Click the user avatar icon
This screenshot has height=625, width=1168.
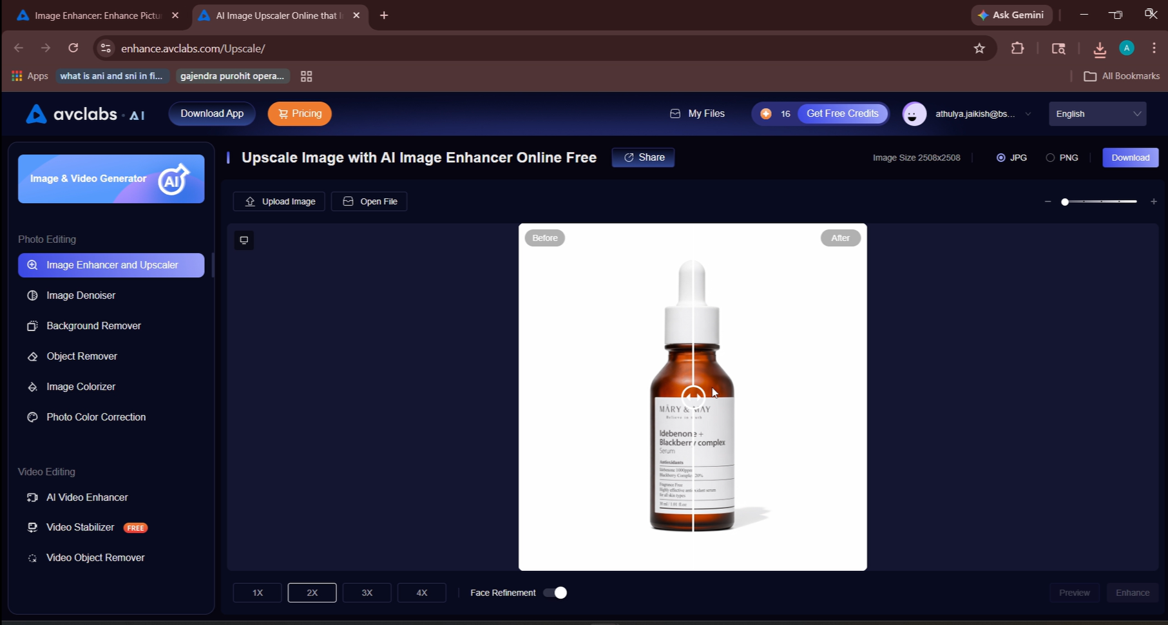pyautogui.click(x=914, y=114)
